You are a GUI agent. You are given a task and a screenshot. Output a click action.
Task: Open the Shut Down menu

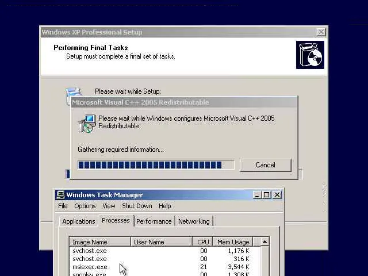(x=137, y=206)
